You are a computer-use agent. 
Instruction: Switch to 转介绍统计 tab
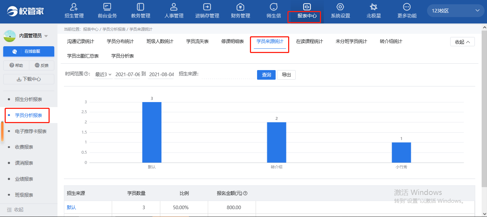tap(391, 42)
